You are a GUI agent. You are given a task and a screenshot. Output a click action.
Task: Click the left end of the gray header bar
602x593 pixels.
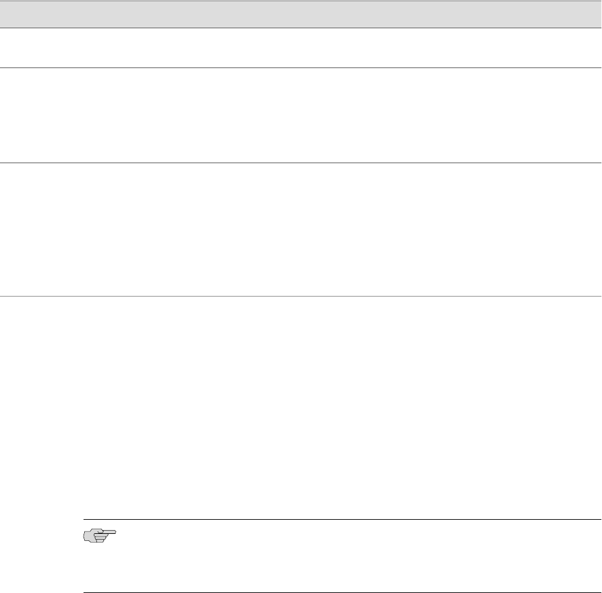8,14
